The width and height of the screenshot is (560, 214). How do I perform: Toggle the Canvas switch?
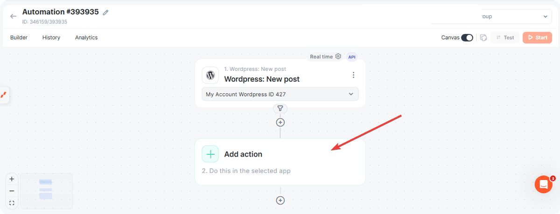tap(467, 38)
